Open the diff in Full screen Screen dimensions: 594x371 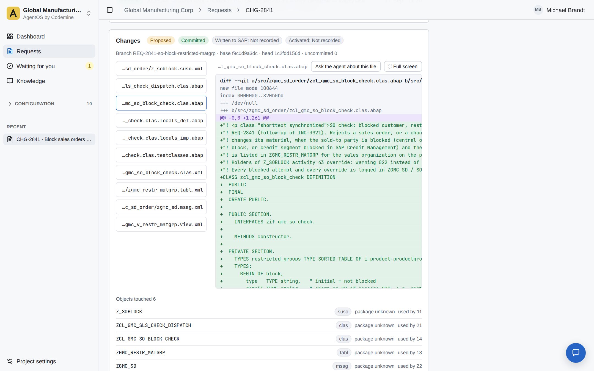pyautogui.click(x=403, y=67)
